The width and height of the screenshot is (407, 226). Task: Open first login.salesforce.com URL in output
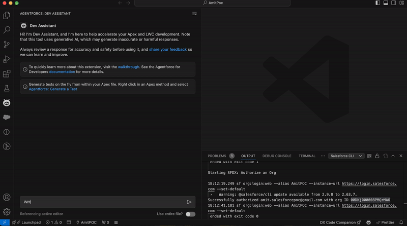pyautogui.click(x=369, y=183)
